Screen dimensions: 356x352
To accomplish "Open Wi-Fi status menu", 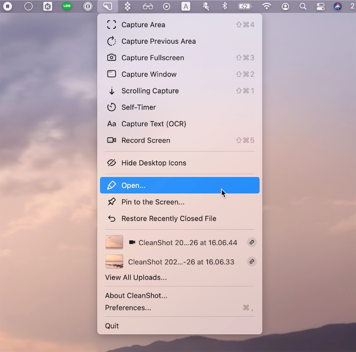I will [x=267, y=6].
